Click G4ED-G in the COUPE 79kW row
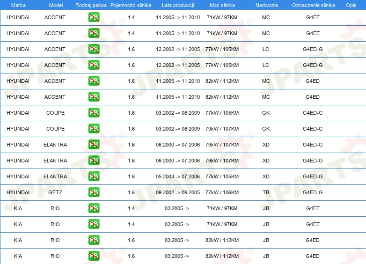Image resolution: width=366 pixels, height=264 pixels. [313, 129]
